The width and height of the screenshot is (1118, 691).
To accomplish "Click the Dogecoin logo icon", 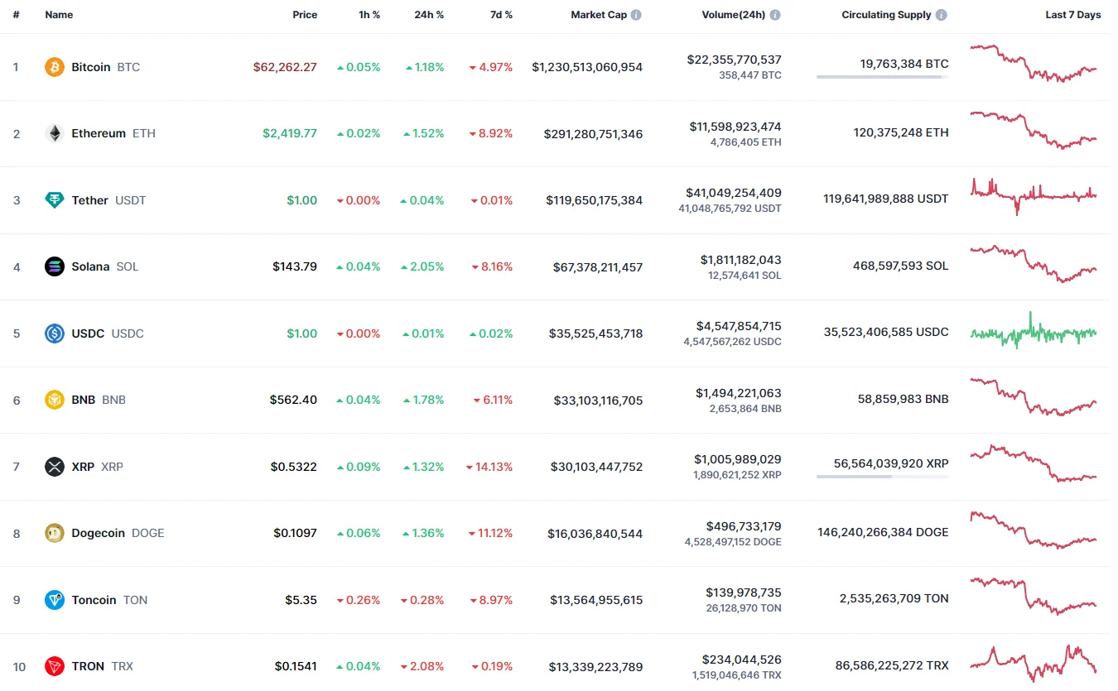I will pos(54,533).
